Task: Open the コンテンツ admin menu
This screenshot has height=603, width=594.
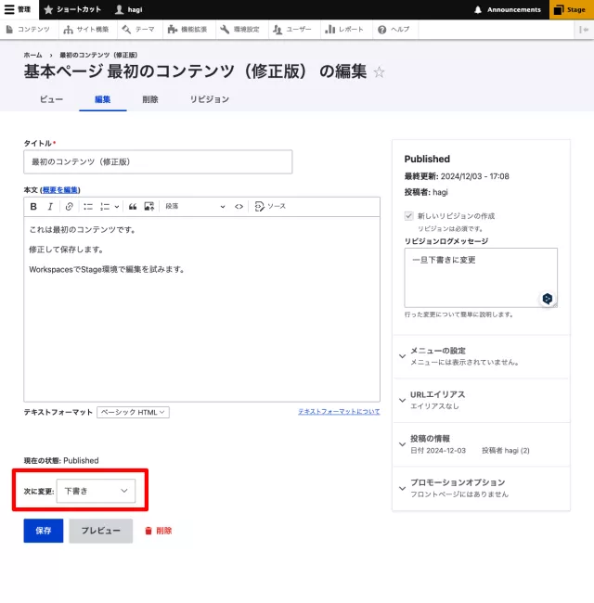Action: (x=28, y=30)
